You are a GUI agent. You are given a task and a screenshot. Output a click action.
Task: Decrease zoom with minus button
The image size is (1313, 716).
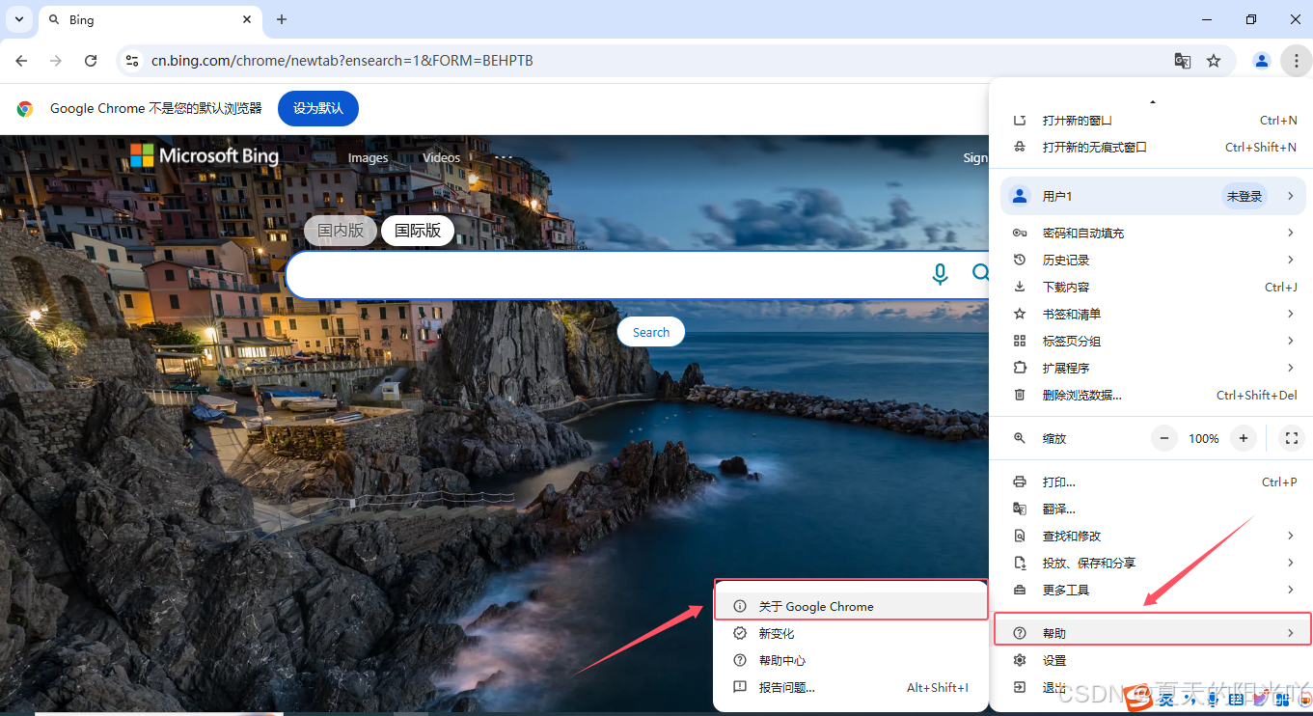pyautogui.click(x=1164, y=438)
